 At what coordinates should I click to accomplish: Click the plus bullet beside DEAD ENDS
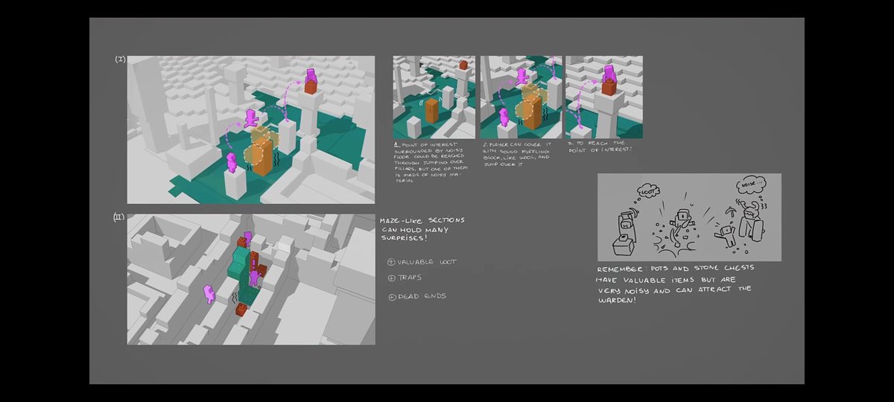[392, 296]
